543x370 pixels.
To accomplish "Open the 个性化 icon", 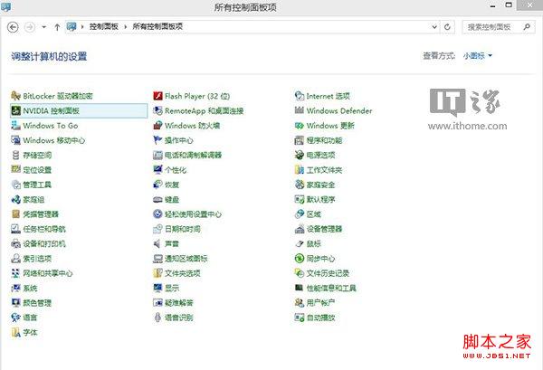I will (157, 169).
